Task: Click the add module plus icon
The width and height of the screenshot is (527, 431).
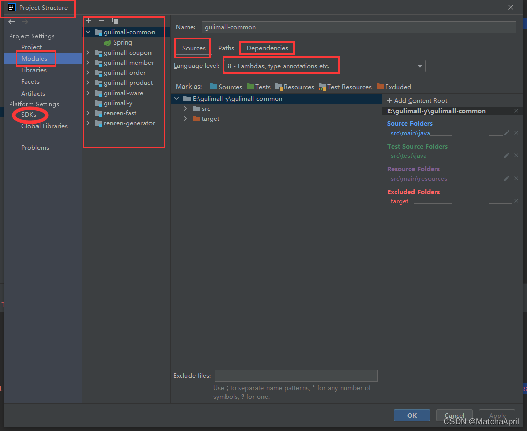Action: 89,21
